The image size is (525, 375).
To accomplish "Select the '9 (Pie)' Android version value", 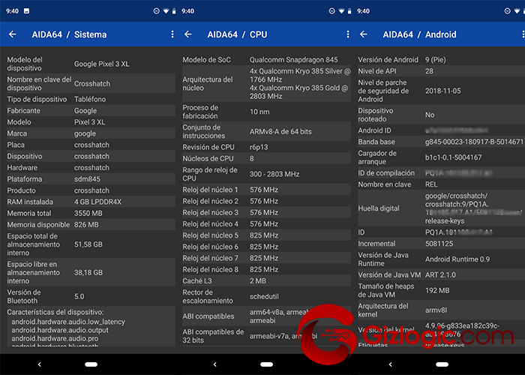I will click(435, 59).
